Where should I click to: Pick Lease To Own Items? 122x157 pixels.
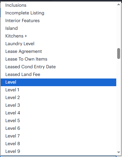(58, 59)
